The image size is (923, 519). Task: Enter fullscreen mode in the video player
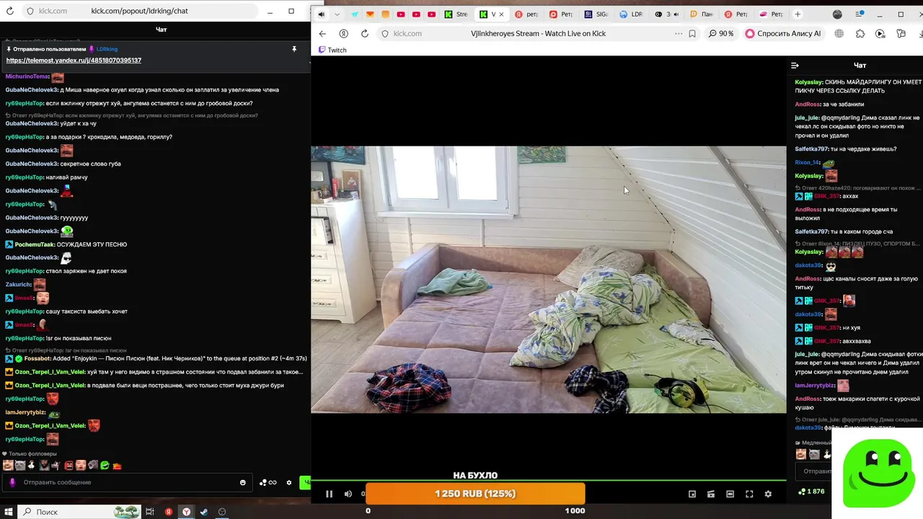point(749,494)
